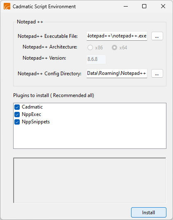Click the Notepad++ Version field
Viewport: 173px width, 220px height.
96,59
